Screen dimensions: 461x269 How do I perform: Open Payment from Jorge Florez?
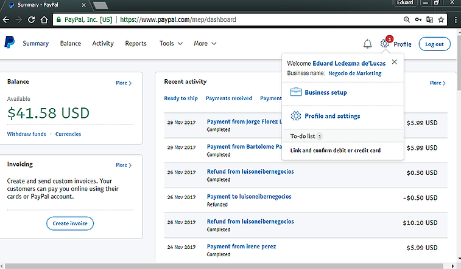(x=244, y=121)
